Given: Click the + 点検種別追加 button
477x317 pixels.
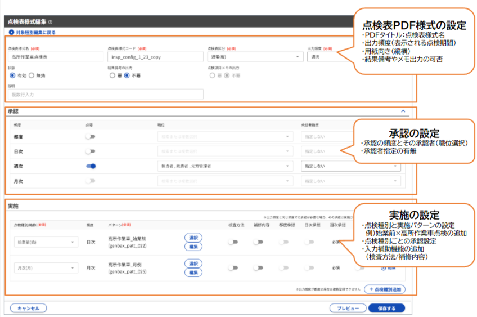Looking at the screenshot, I should pos(384,289).
